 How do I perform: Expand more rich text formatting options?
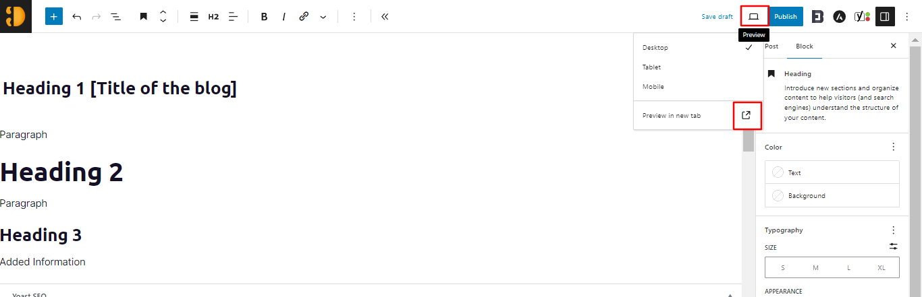[323, 16]
